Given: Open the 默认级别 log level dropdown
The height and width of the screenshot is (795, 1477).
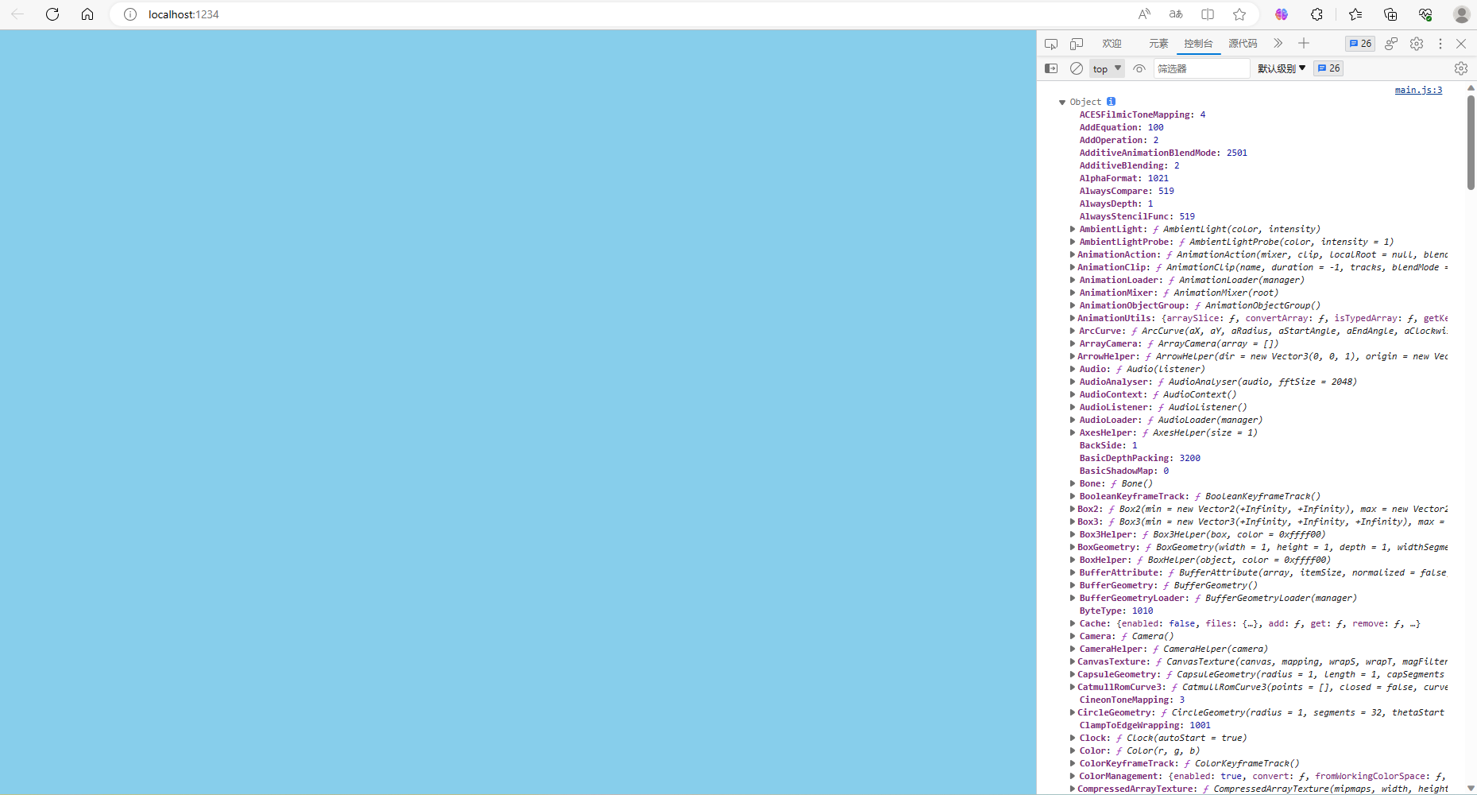Looking at the screenshot, I should [x=1282, y=68].
